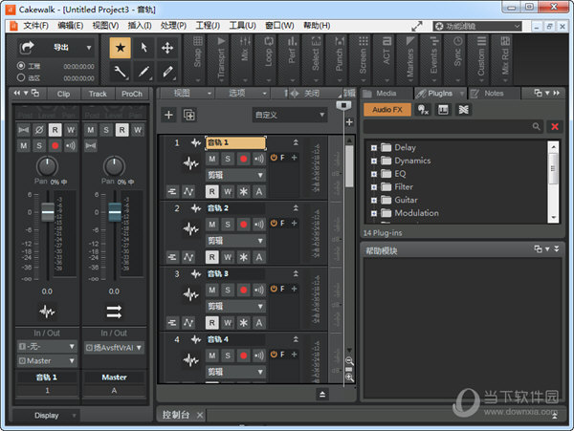
Task: Open the 选项 track view menu
Action: (243, 94)
